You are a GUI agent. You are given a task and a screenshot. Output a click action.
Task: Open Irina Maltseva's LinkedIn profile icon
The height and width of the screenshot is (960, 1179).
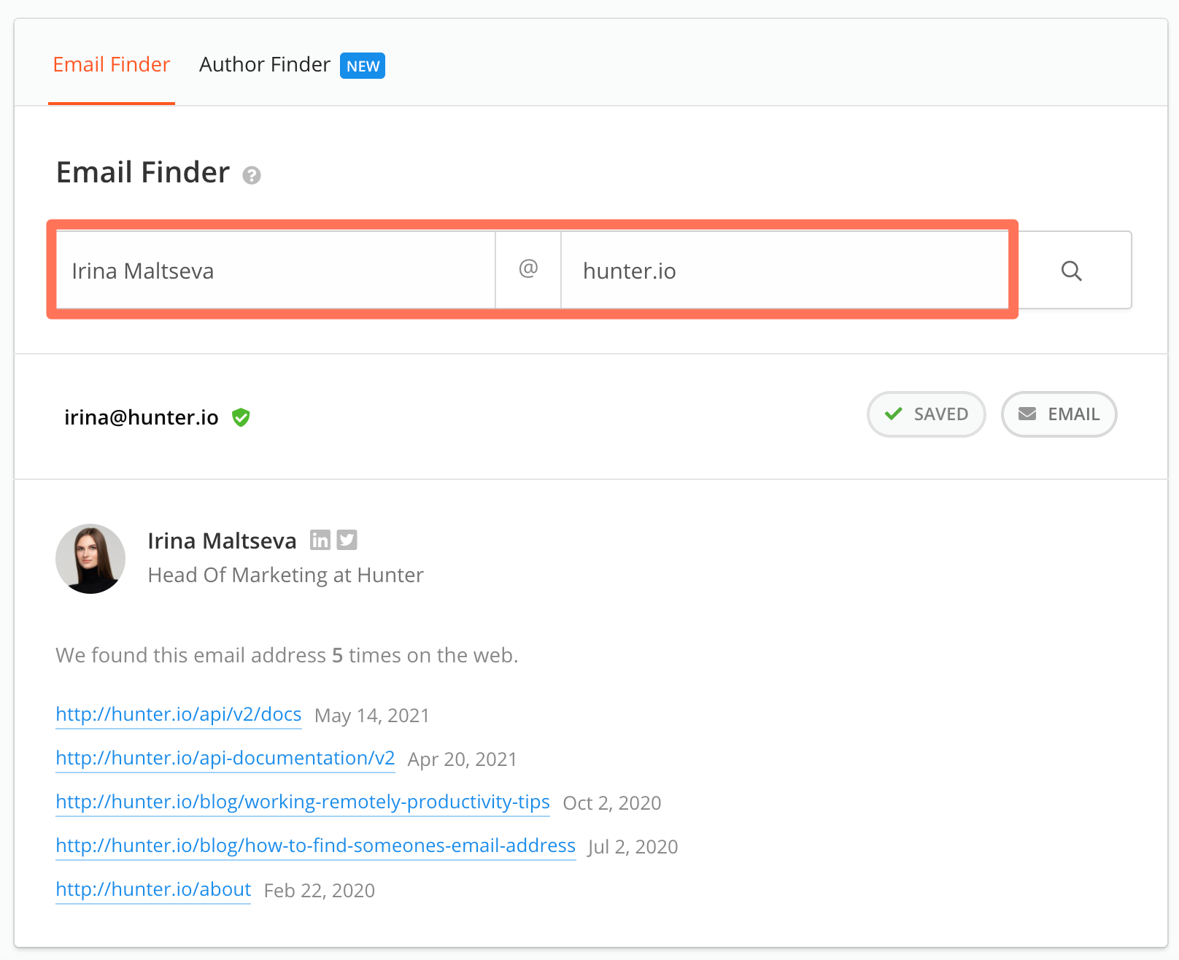click(320, 540)
